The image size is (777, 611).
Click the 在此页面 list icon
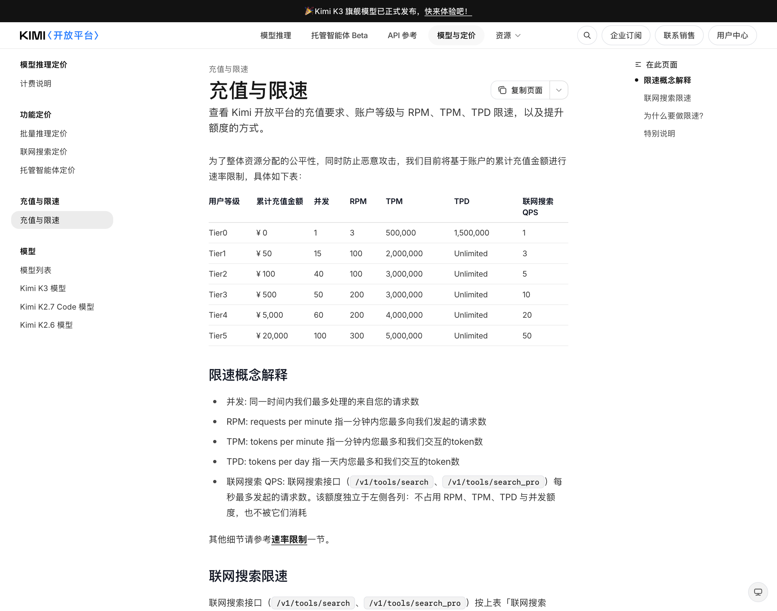(x=638, y=64)
